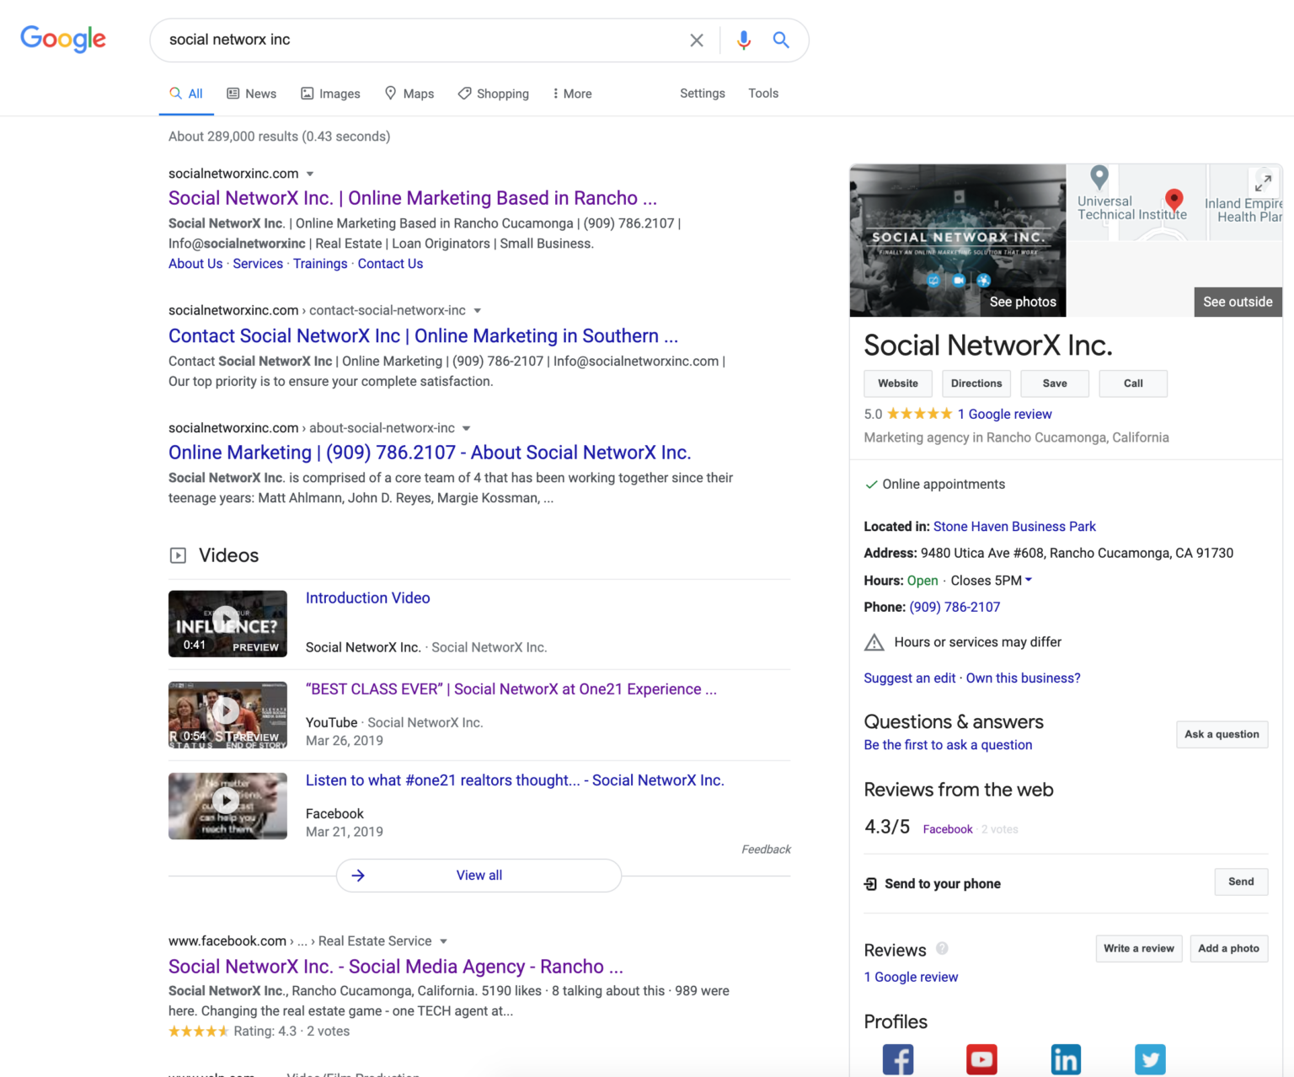Open the Services sitelink
Viewport: 1294px width, 1077px height.
pos(258,264)
